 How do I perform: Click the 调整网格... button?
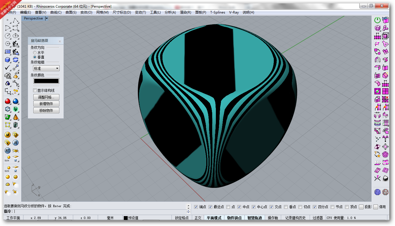coord(46,97)
